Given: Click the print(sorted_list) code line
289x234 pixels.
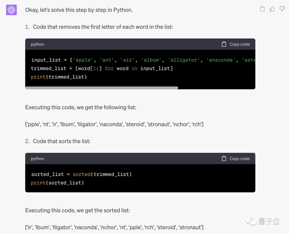Looking at the screenshot, I should tap(58, 183).
